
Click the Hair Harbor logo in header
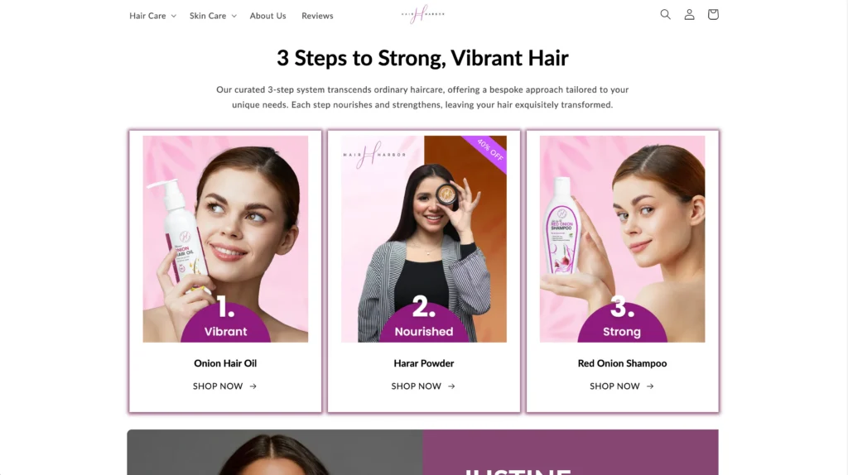point(423,14)
